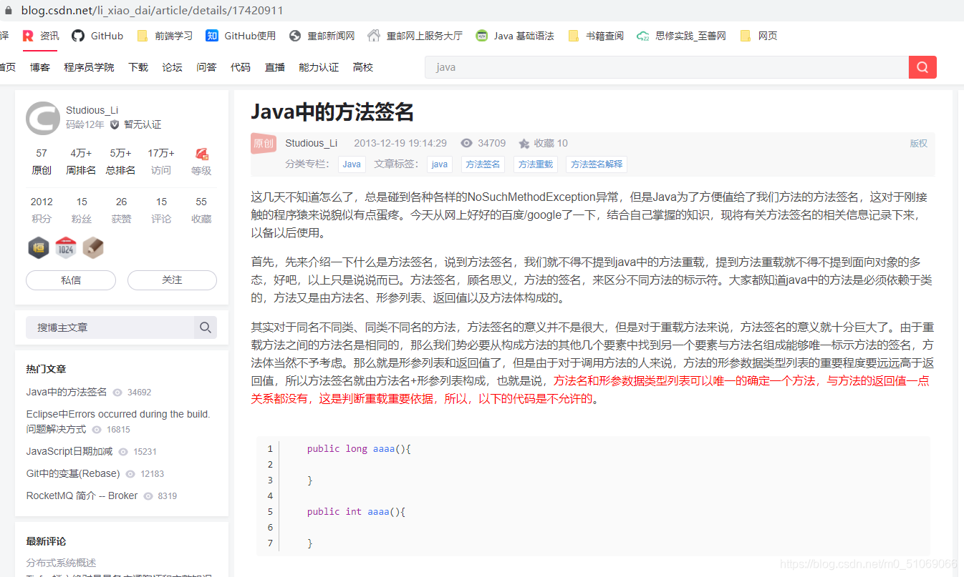Screen dimensions: 964x577
Task: Click the 粉丝 15 stat
Action: point(82,210)
